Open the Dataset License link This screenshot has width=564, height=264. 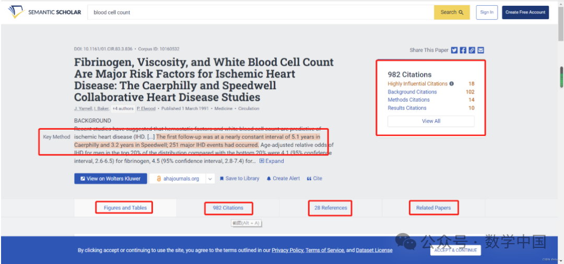pyautogui.click(x=374, y=250)
